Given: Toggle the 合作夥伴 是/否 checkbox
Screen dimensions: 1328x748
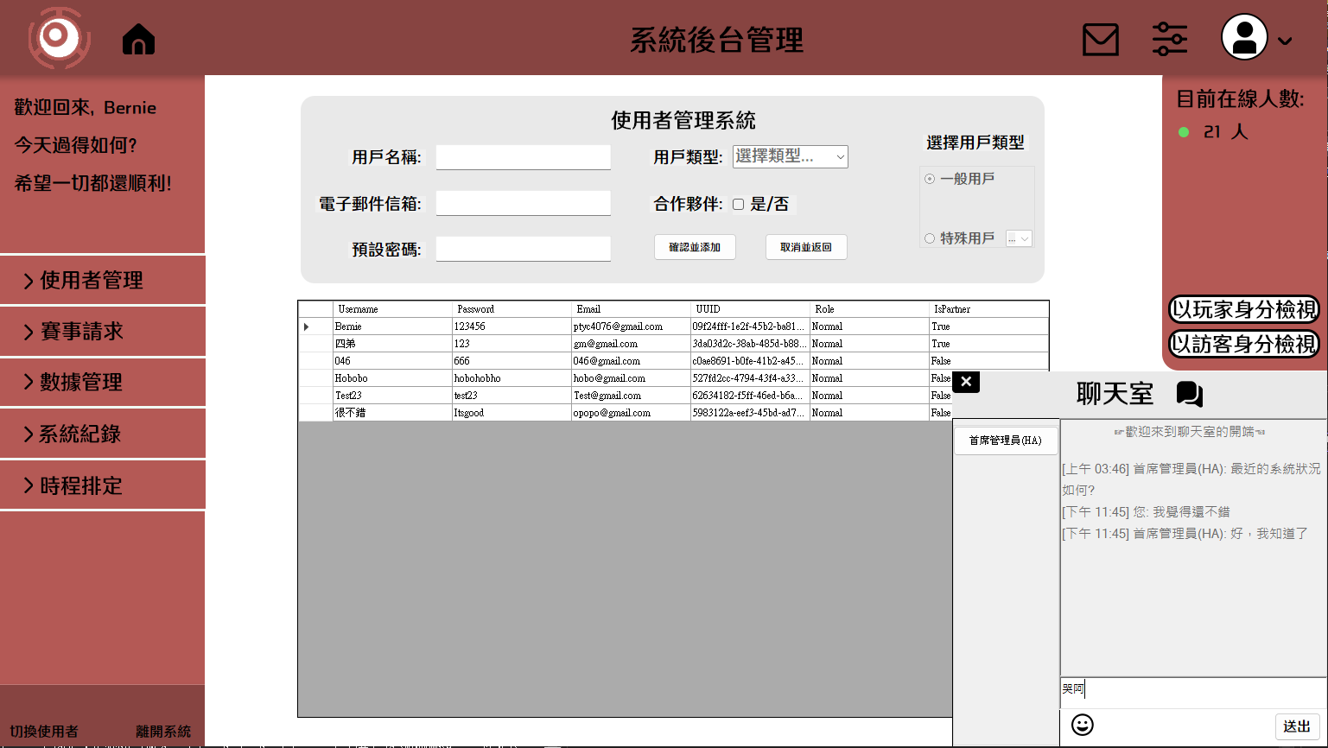Looking at the screenshot, I should coord(738,205).
